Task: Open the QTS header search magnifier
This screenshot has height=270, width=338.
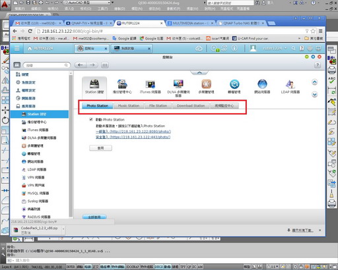Action: click(x=293, y=48)
